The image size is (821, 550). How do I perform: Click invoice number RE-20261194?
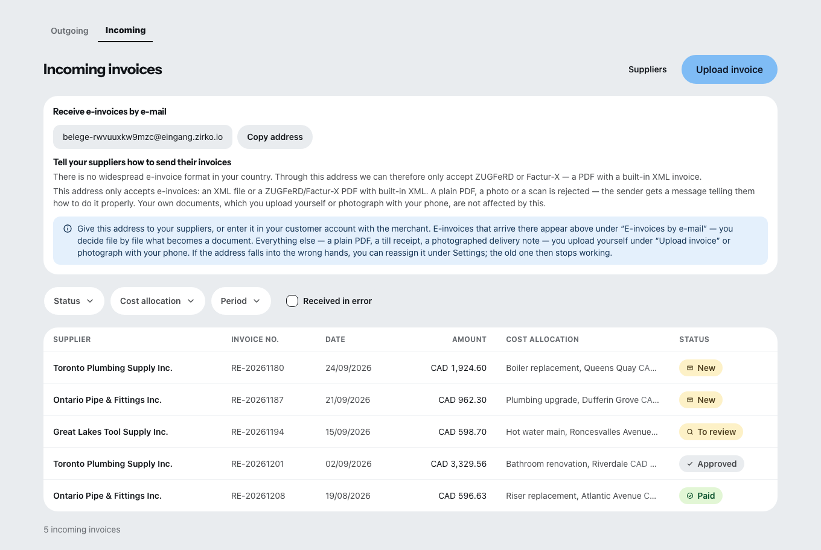(258, 432)
